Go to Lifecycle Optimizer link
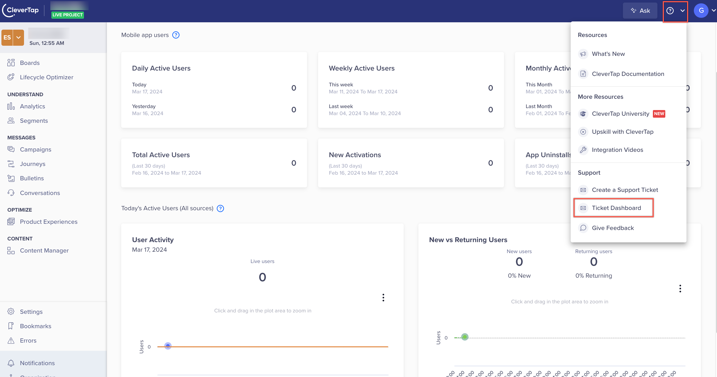Viewport: 717px width, 377px height. 47,77
